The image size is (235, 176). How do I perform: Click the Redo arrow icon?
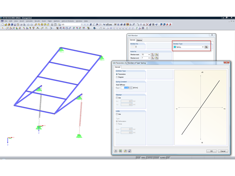coord(31,24)
